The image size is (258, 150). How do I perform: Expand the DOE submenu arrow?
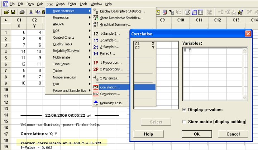pos(90,30)
